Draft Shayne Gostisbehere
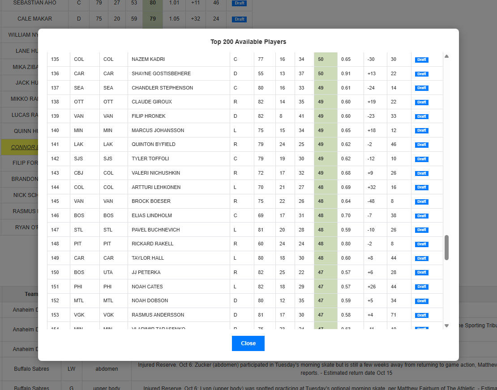Viewport: 497px width, 390px height. 422,74
